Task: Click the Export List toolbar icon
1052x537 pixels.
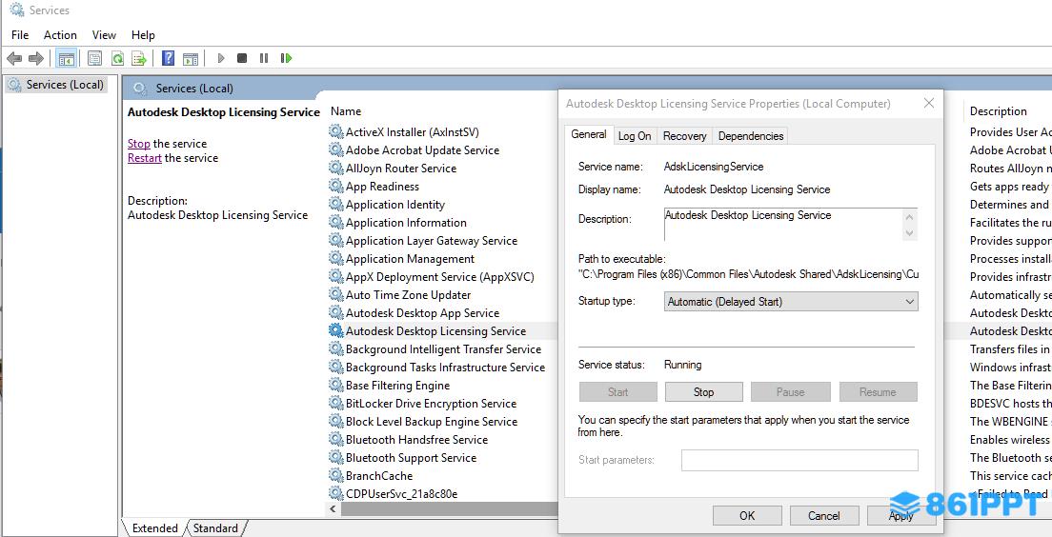Action: pos(139,58)
